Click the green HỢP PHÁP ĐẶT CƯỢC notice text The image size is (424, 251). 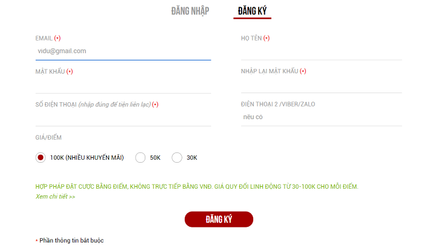pyautogui.click(x=197, y=186)
